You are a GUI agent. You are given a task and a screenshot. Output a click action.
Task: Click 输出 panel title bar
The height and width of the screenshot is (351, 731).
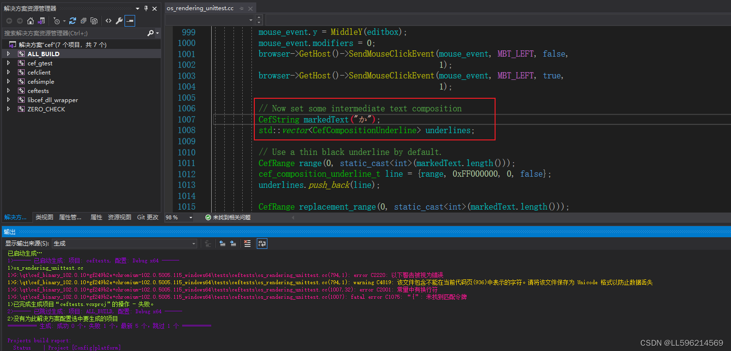(365, 232)
